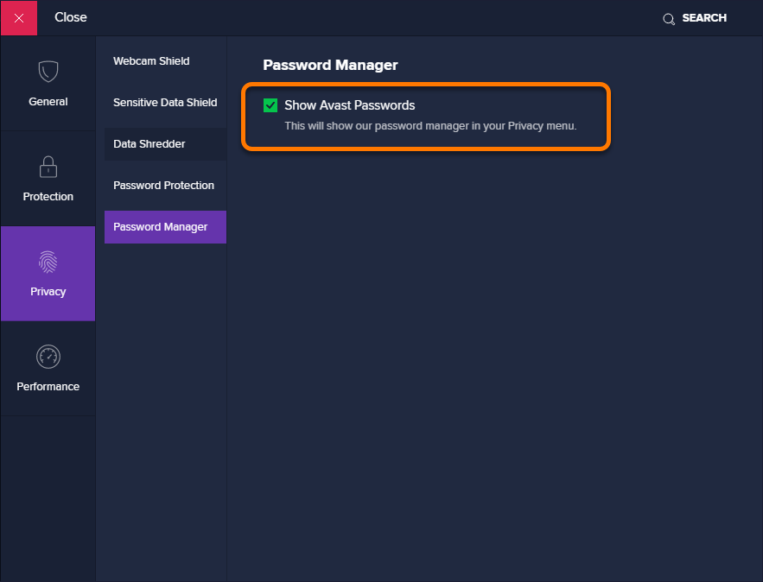This screenshot has width=763, height=582.
Task: Switch to Password Protection settings
Action: pos(163,185)
